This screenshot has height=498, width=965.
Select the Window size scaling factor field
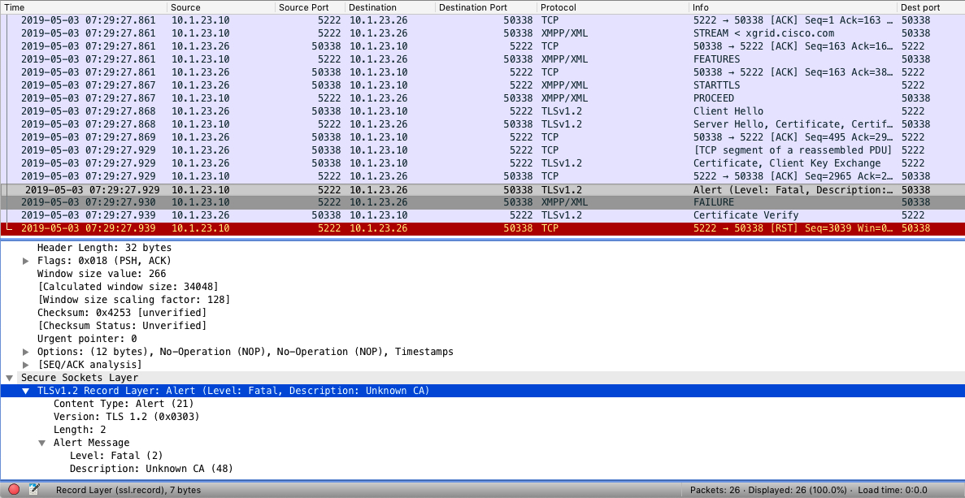click(133, 300)
